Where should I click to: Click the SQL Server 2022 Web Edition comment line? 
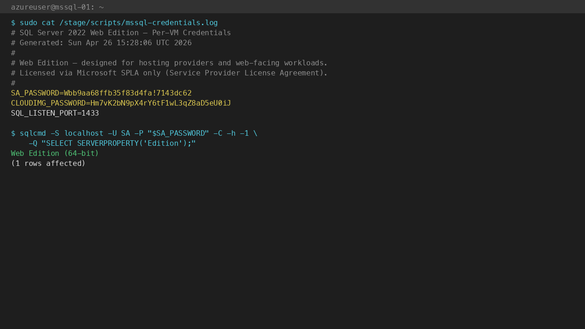click(121, 33)
